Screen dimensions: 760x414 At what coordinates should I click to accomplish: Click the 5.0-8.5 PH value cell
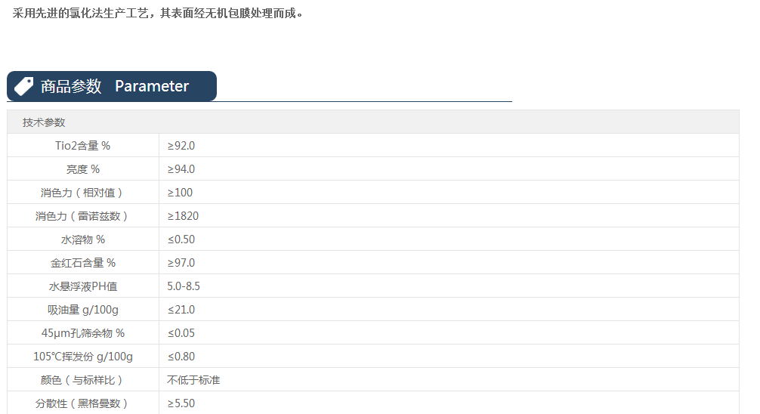pos(184,286)
